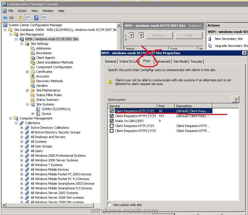248x215 pixels.
Task: Click the Upgrade Secondary Site action icon
Action: point(210,46)
